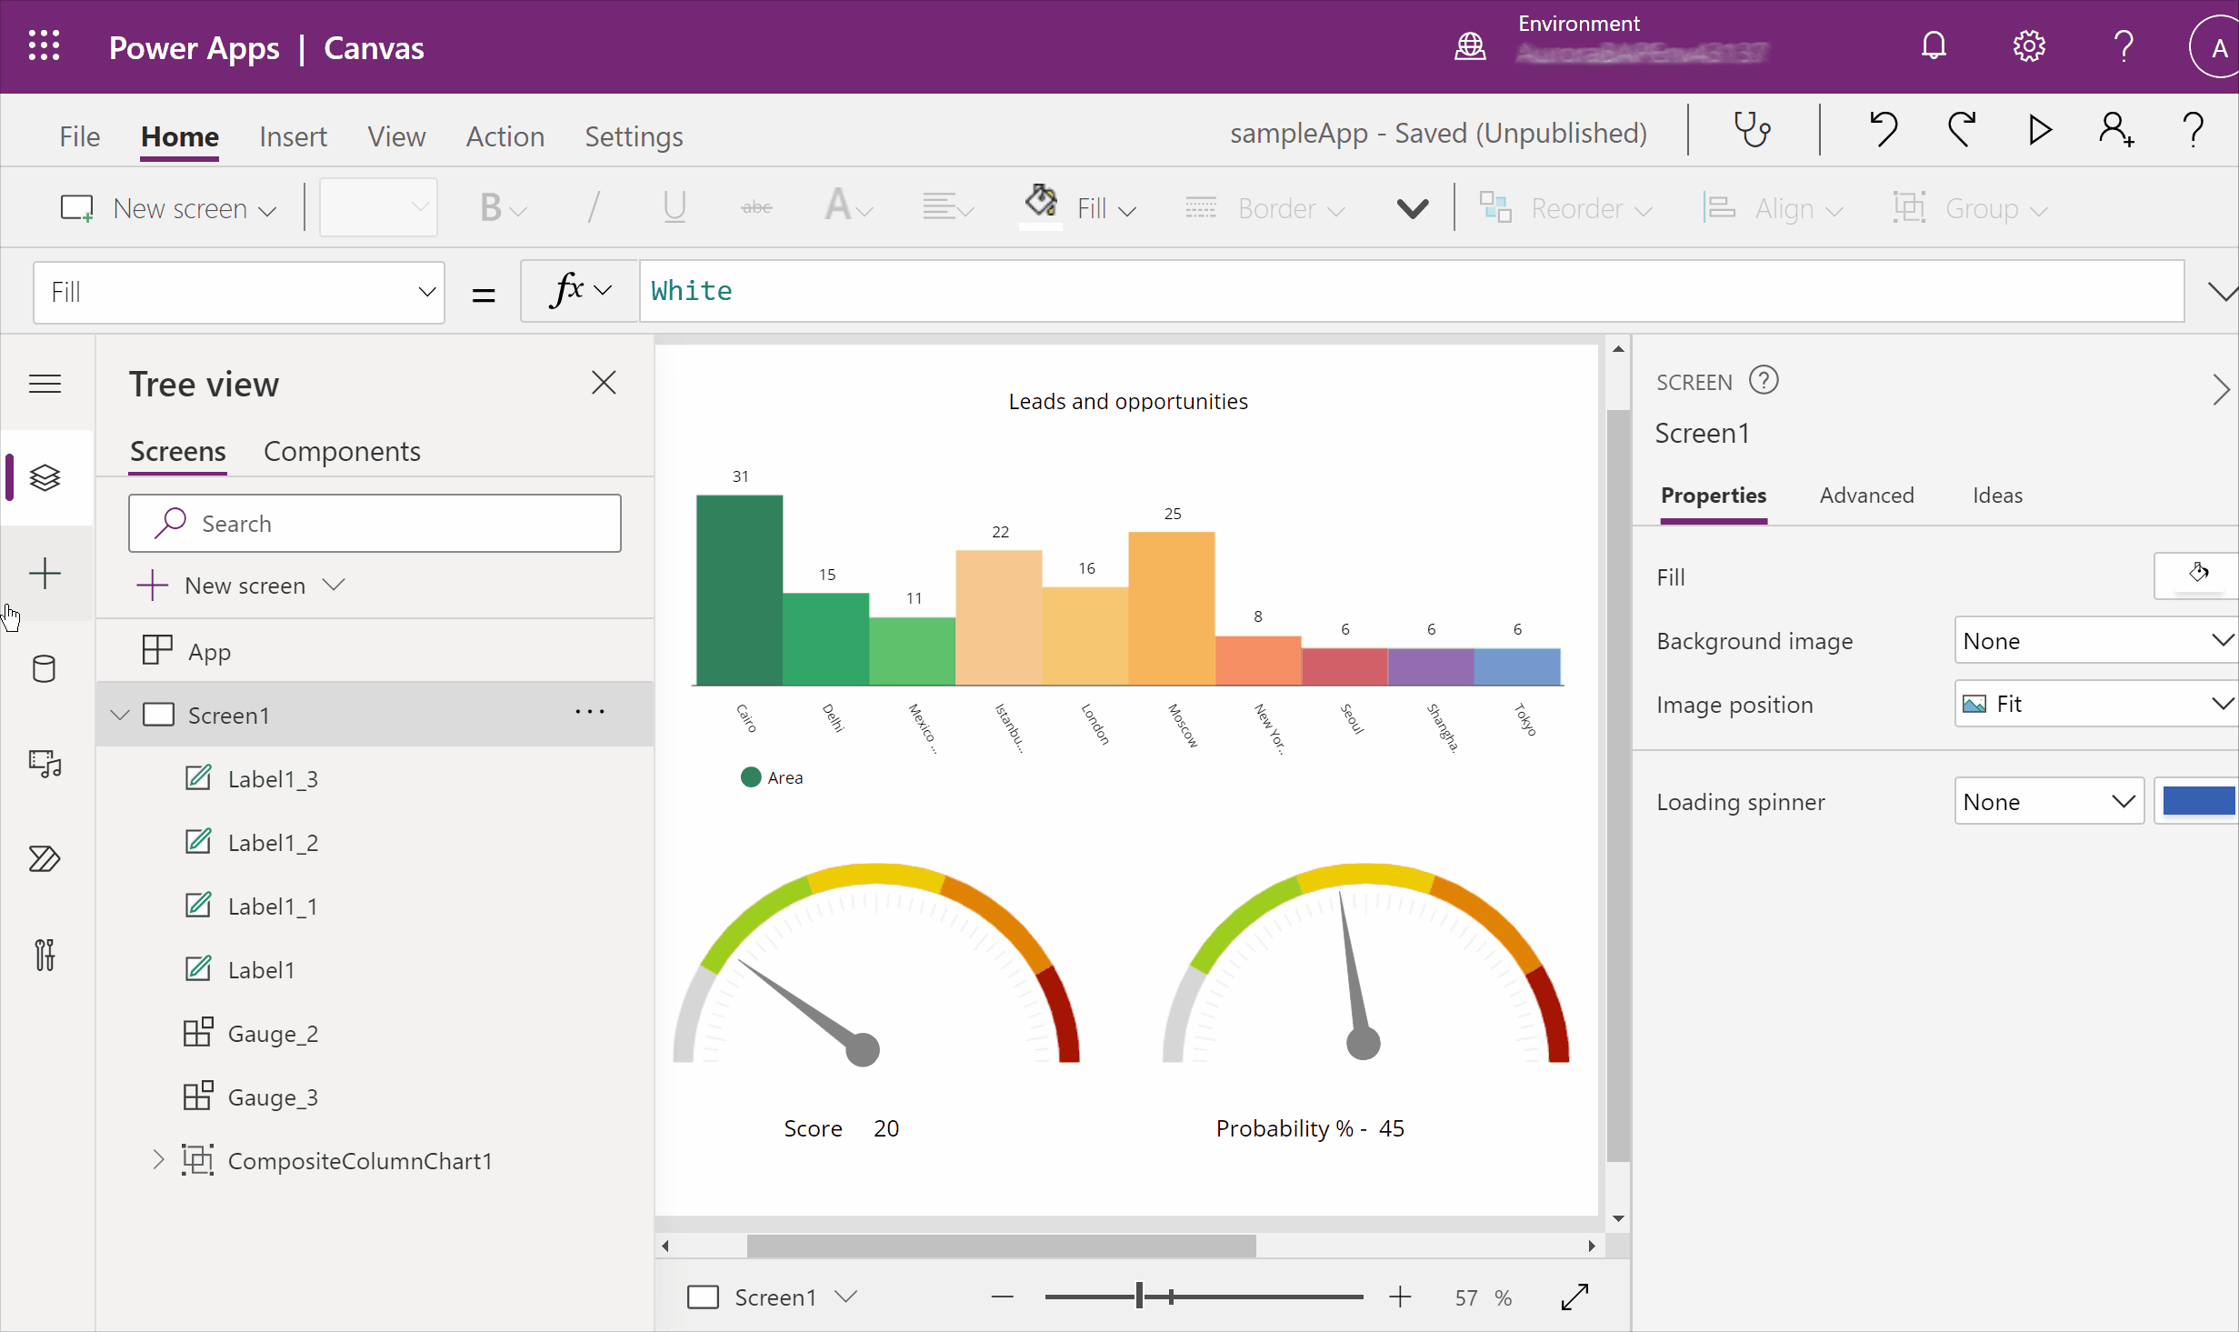Click the Ideas tab in properties panel
2239x1332 pixels.
coord(1996,495)
